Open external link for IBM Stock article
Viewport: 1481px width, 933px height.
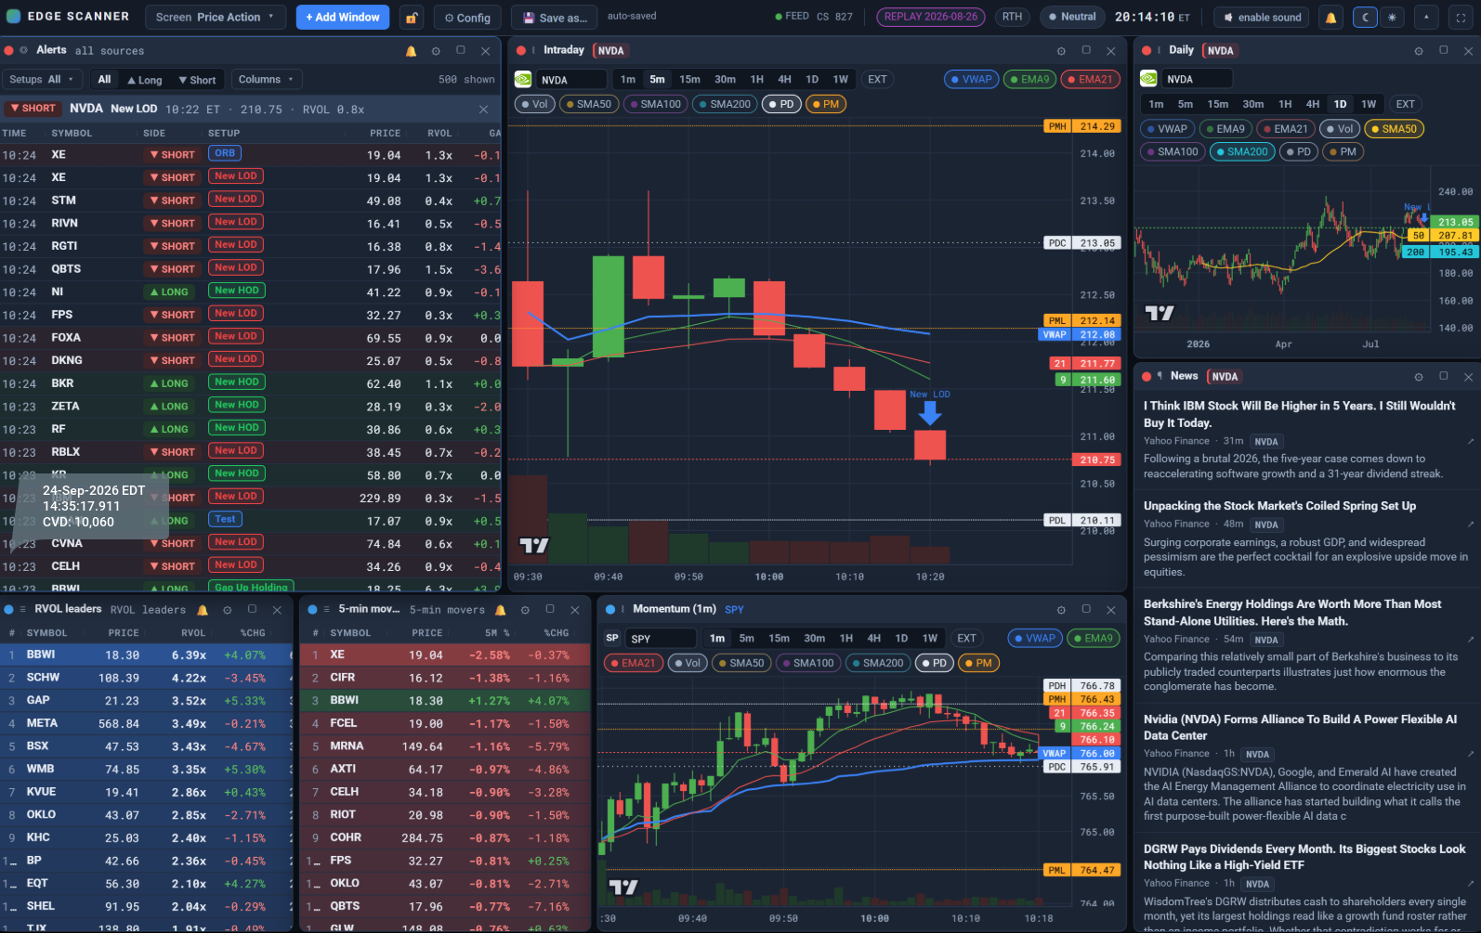tap(1470, 441)
